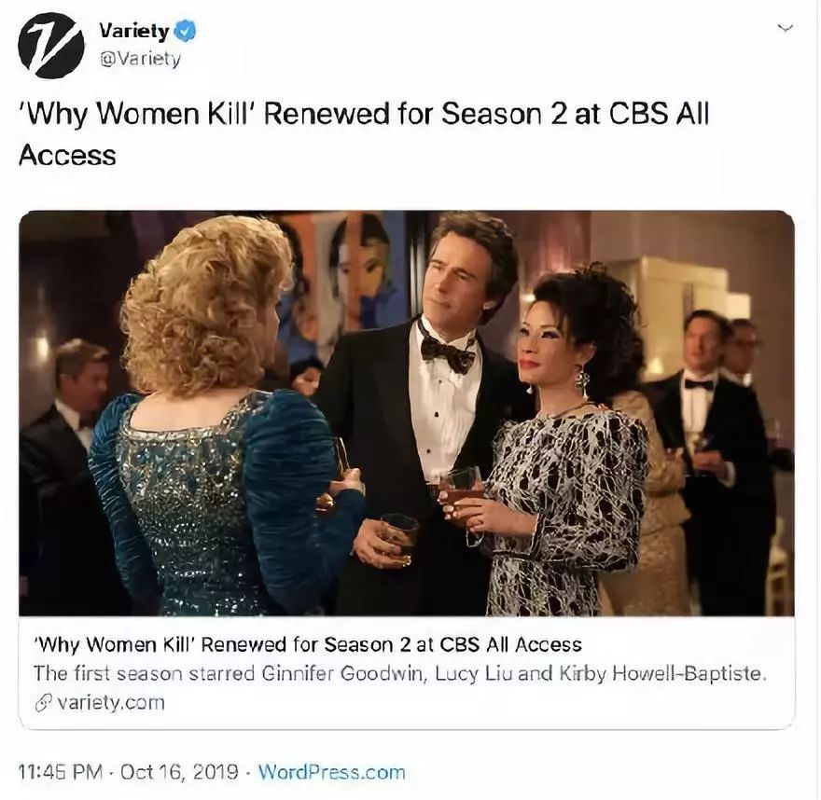This screenshot has height=800, width=821.
Task: Select the tweet headline text
Action: (364, 134)
